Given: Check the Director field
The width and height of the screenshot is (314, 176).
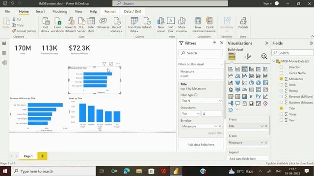Looking at the screenshot, I should (281, 67).
